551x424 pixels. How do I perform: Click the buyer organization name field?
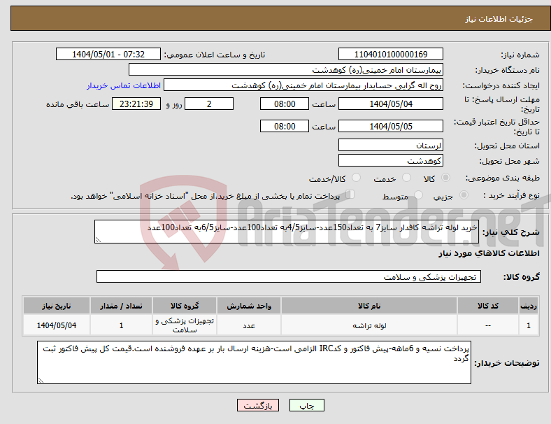(286, 69)
